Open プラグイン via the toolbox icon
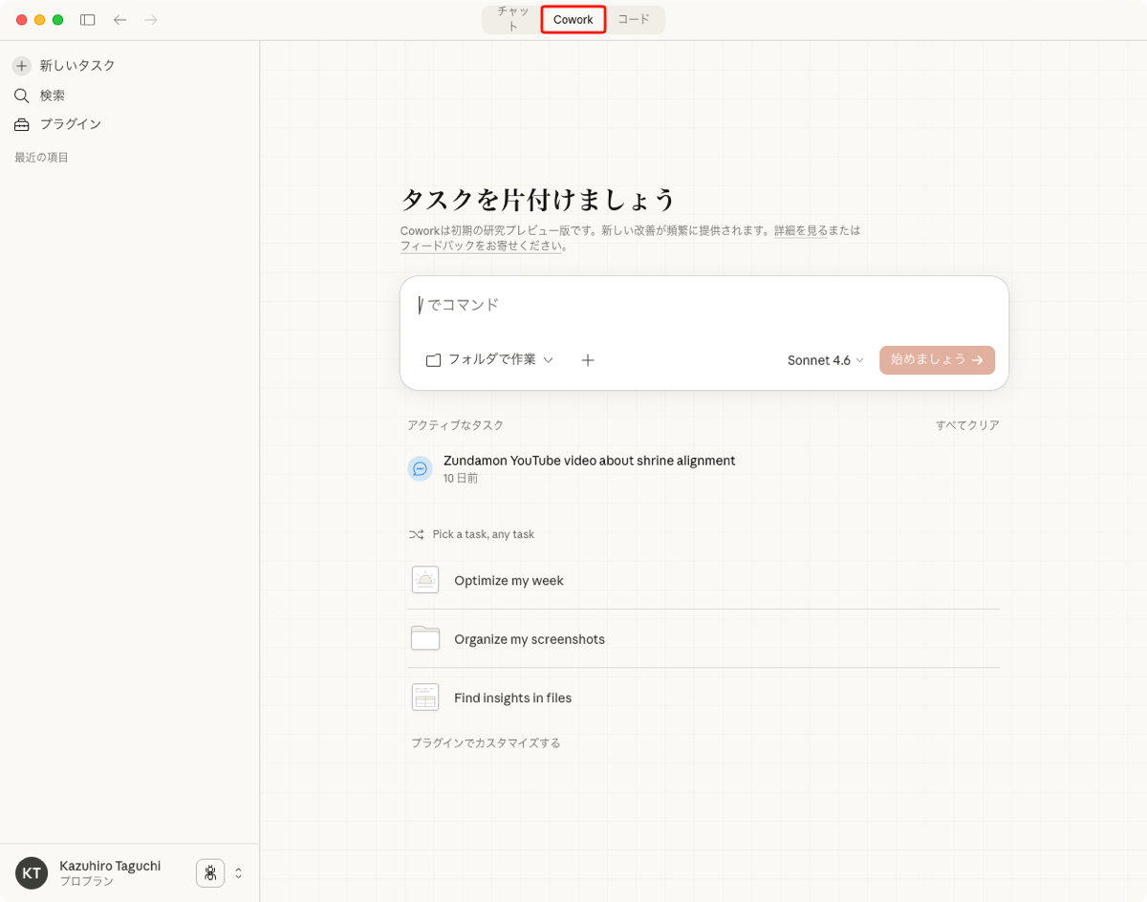The width and height of the screenshot is (1147, 902). point(21,124)
